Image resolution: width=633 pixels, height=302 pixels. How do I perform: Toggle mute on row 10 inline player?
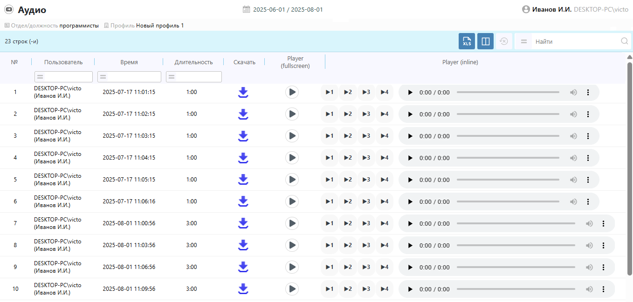[x=589, y=289]
